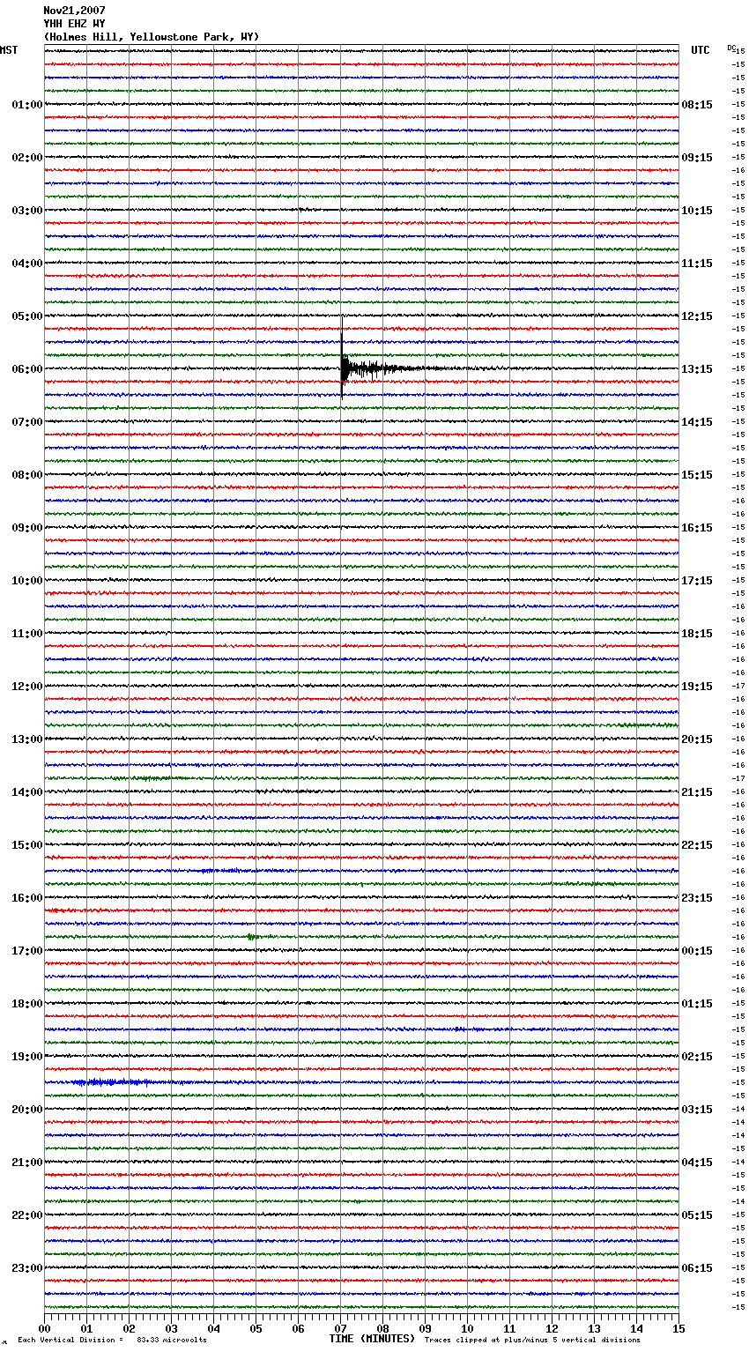Click the Traces clipped at plus/minus note

coord(532,1341)
